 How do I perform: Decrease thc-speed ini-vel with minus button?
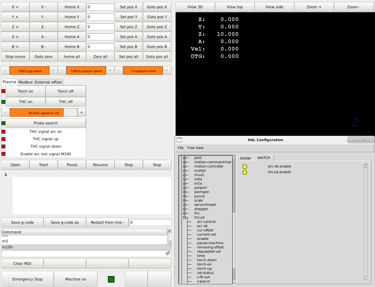pyautogui.click(x=5, y=112)
